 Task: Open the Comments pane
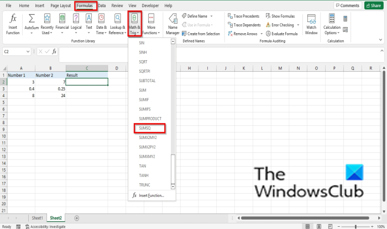point(348,6)
